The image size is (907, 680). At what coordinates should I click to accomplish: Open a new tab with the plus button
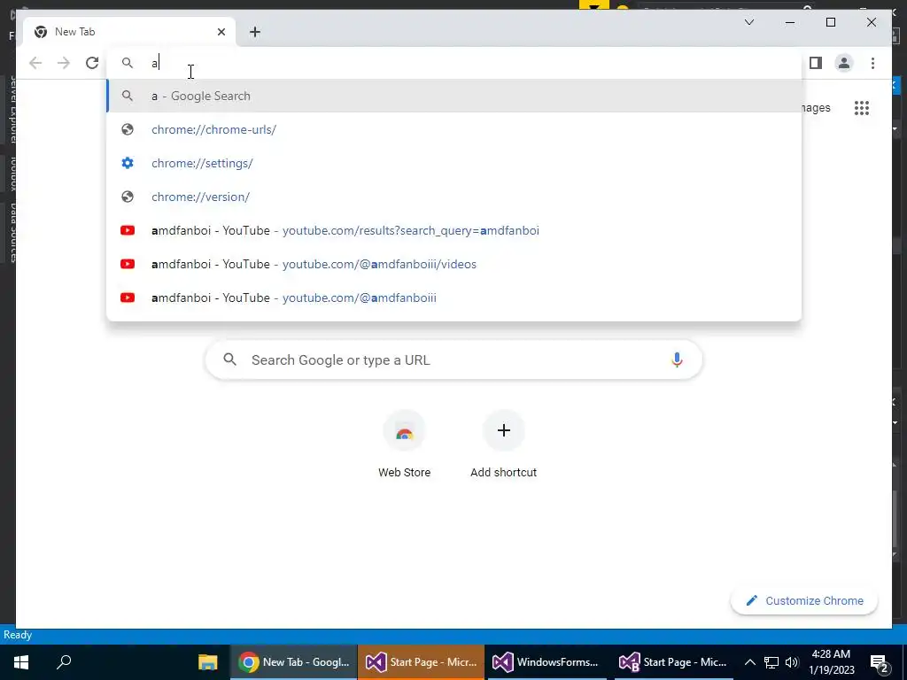(x=255, y=32)
